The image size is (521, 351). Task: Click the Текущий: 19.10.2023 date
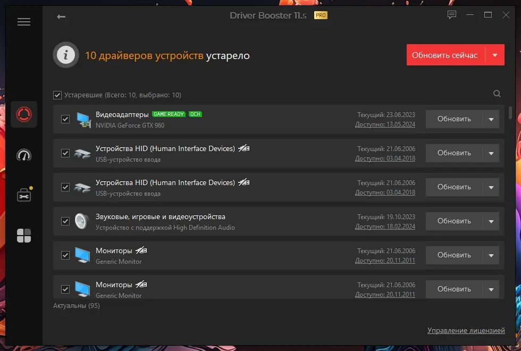click(386, 217)
